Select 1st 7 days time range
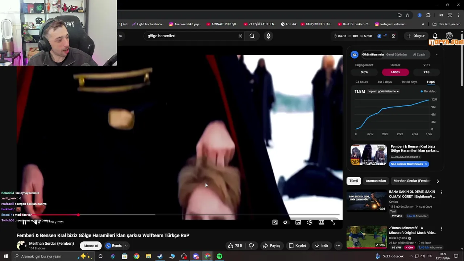The image size is (464, 261). click(385, 82)
